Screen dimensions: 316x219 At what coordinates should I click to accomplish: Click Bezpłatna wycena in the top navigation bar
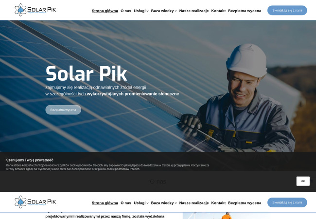(x=245, y=11)
